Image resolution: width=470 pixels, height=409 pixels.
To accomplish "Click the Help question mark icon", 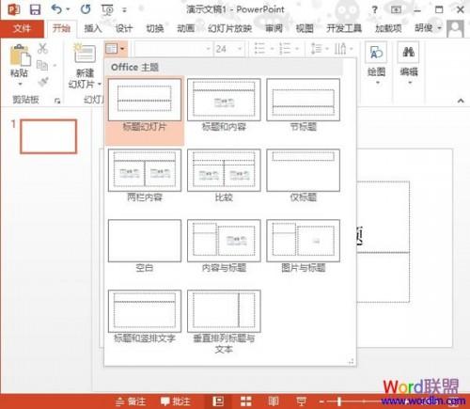I will coord(375,10).
